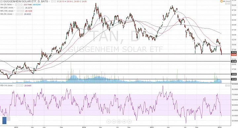Open the RSI (14, close) dropdown arrow

click(x=14, y=85)
